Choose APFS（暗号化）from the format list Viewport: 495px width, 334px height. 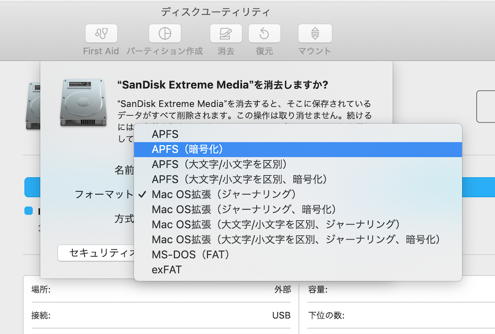298,149
